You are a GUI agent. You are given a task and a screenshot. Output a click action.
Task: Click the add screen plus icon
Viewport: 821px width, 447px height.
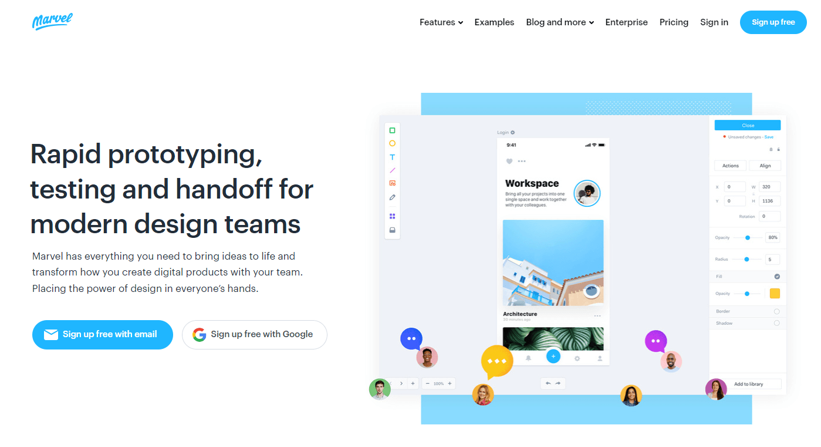click(x=413, y=384)
